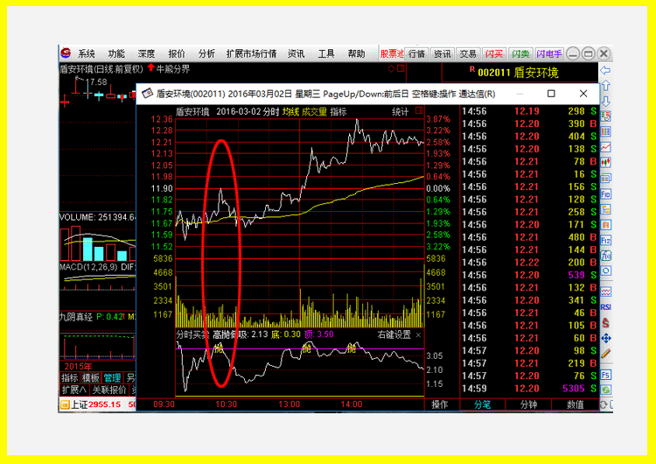Open the F10 info sidebar icon
Image resolution: width=656 pixels, height=464 pixels.
[x=605, y=193]
